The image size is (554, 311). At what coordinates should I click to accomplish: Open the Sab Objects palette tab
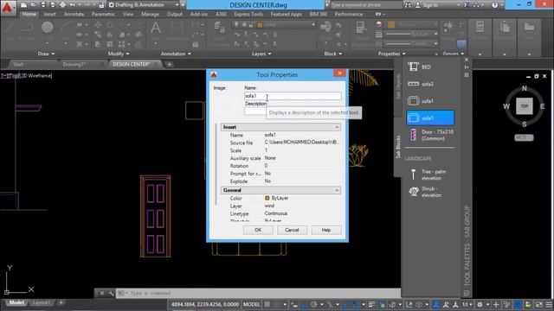point(398,86)
